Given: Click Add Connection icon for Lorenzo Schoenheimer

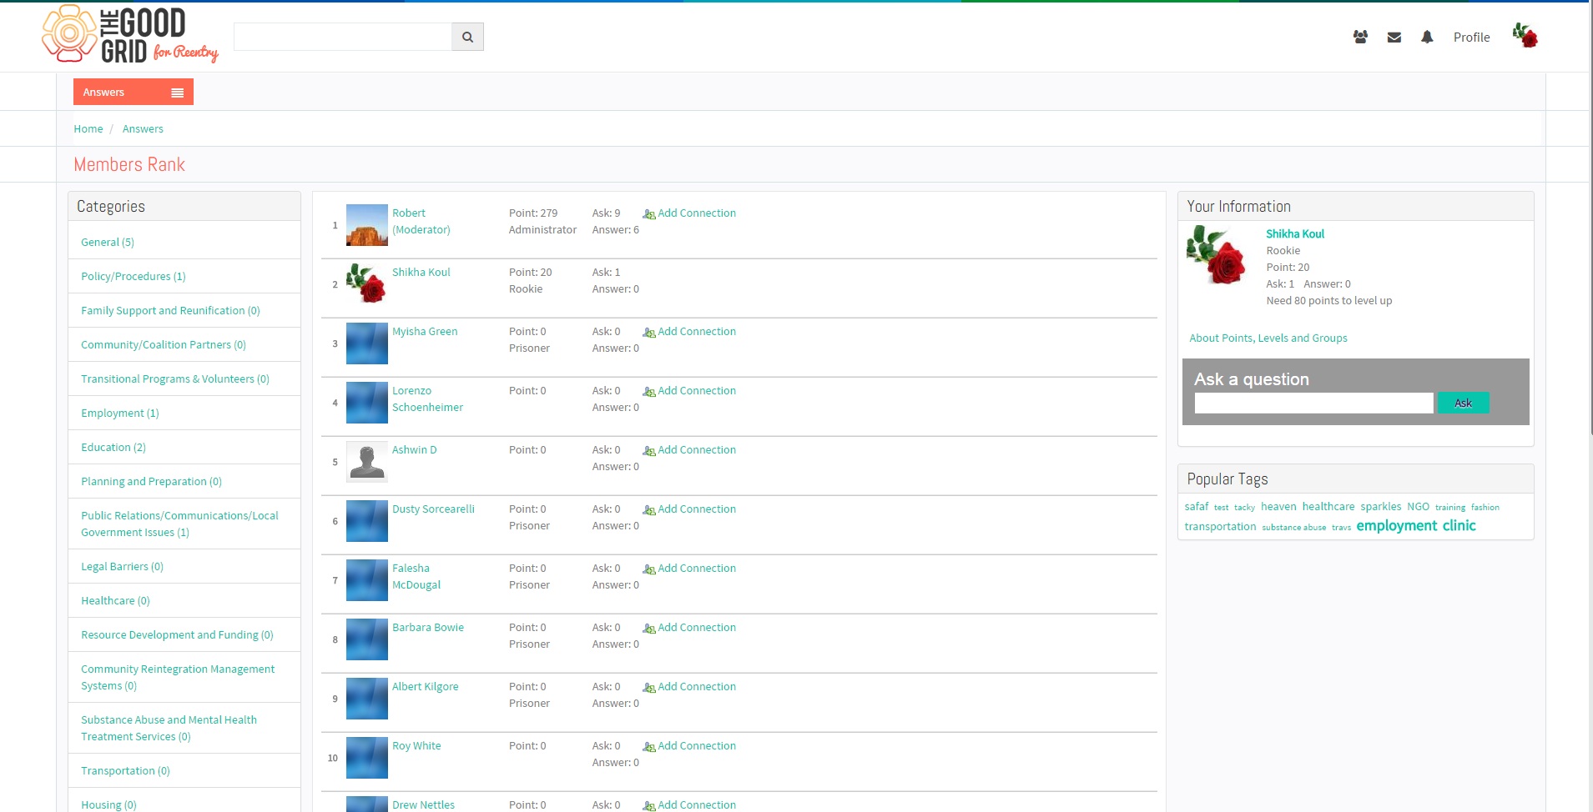Looking at the screenshot, I should pos(648,392).
